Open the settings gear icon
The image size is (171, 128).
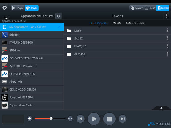click(x=5, y=8)
